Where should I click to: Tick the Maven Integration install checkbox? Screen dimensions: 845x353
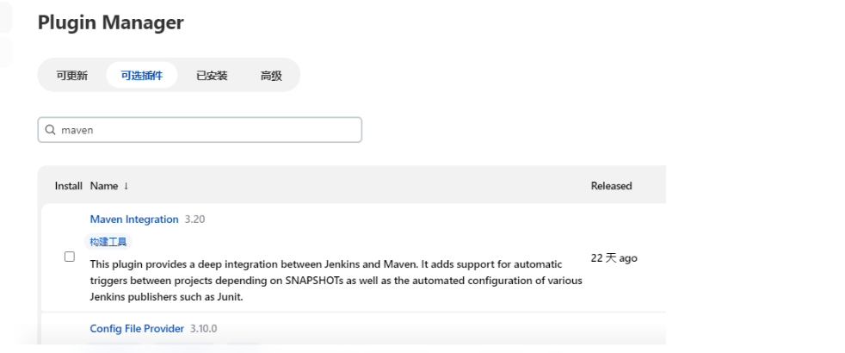70,257
